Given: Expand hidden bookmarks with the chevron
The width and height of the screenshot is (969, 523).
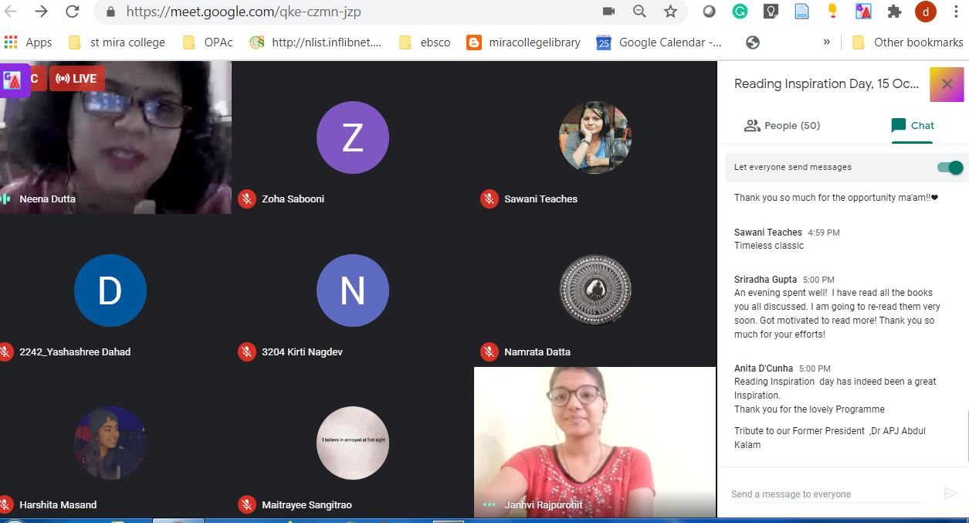Looking at the screenshot, I should [x=827, y=42].
